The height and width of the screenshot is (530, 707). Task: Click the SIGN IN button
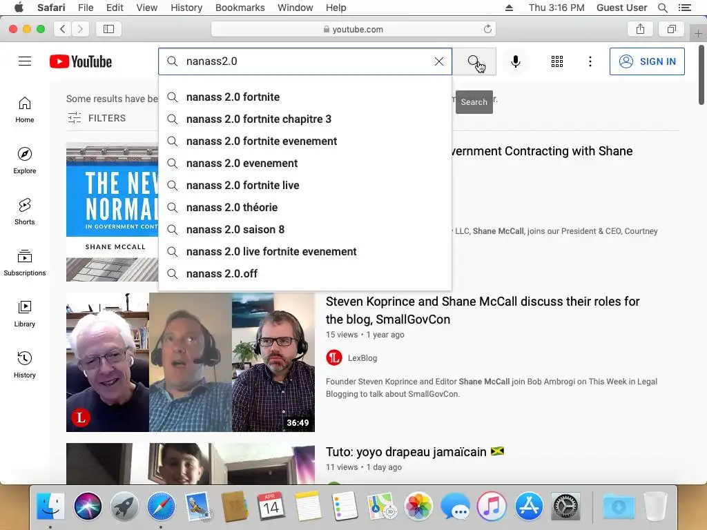point(646,61)
